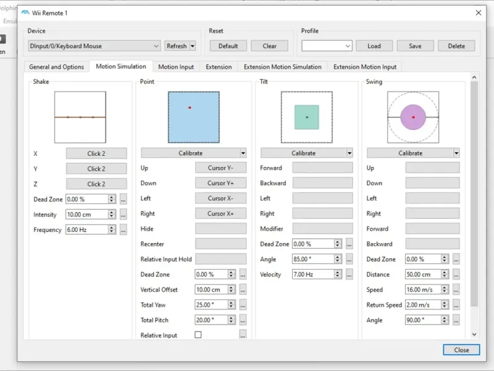This screenshot has width=494, height=371.
Task: Switch to the Extension Motion Input tab
Action: 365,67
